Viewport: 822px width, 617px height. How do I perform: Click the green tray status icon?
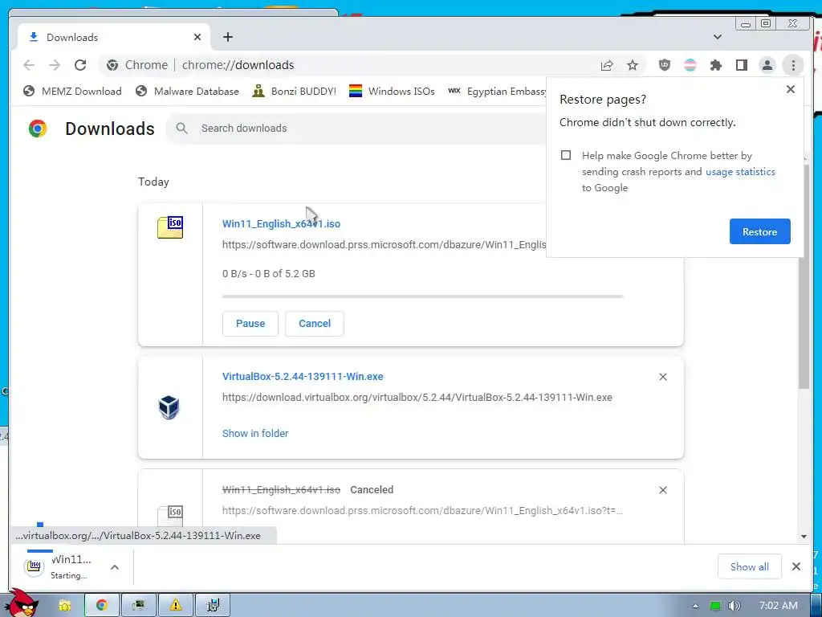pos(715,606)
